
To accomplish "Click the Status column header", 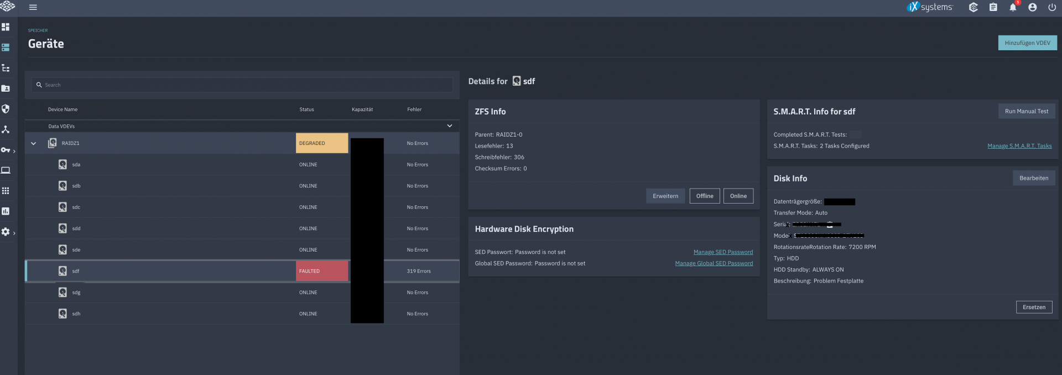I will click(306, 110).
